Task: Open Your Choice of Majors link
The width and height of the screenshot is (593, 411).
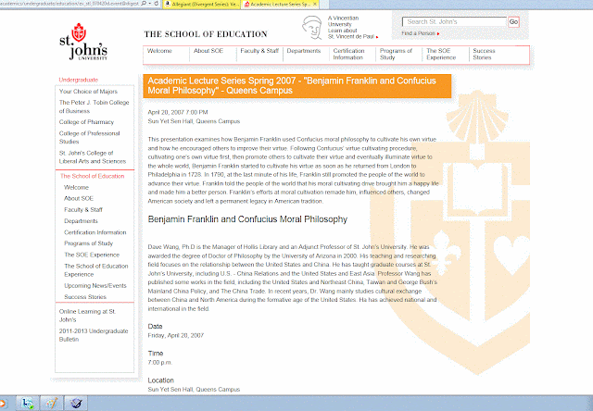Action: [x=88, y=92]
